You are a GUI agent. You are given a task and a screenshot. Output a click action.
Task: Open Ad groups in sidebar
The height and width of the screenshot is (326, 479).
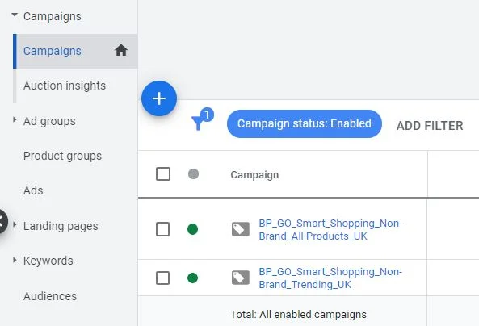tap(49, 121)
